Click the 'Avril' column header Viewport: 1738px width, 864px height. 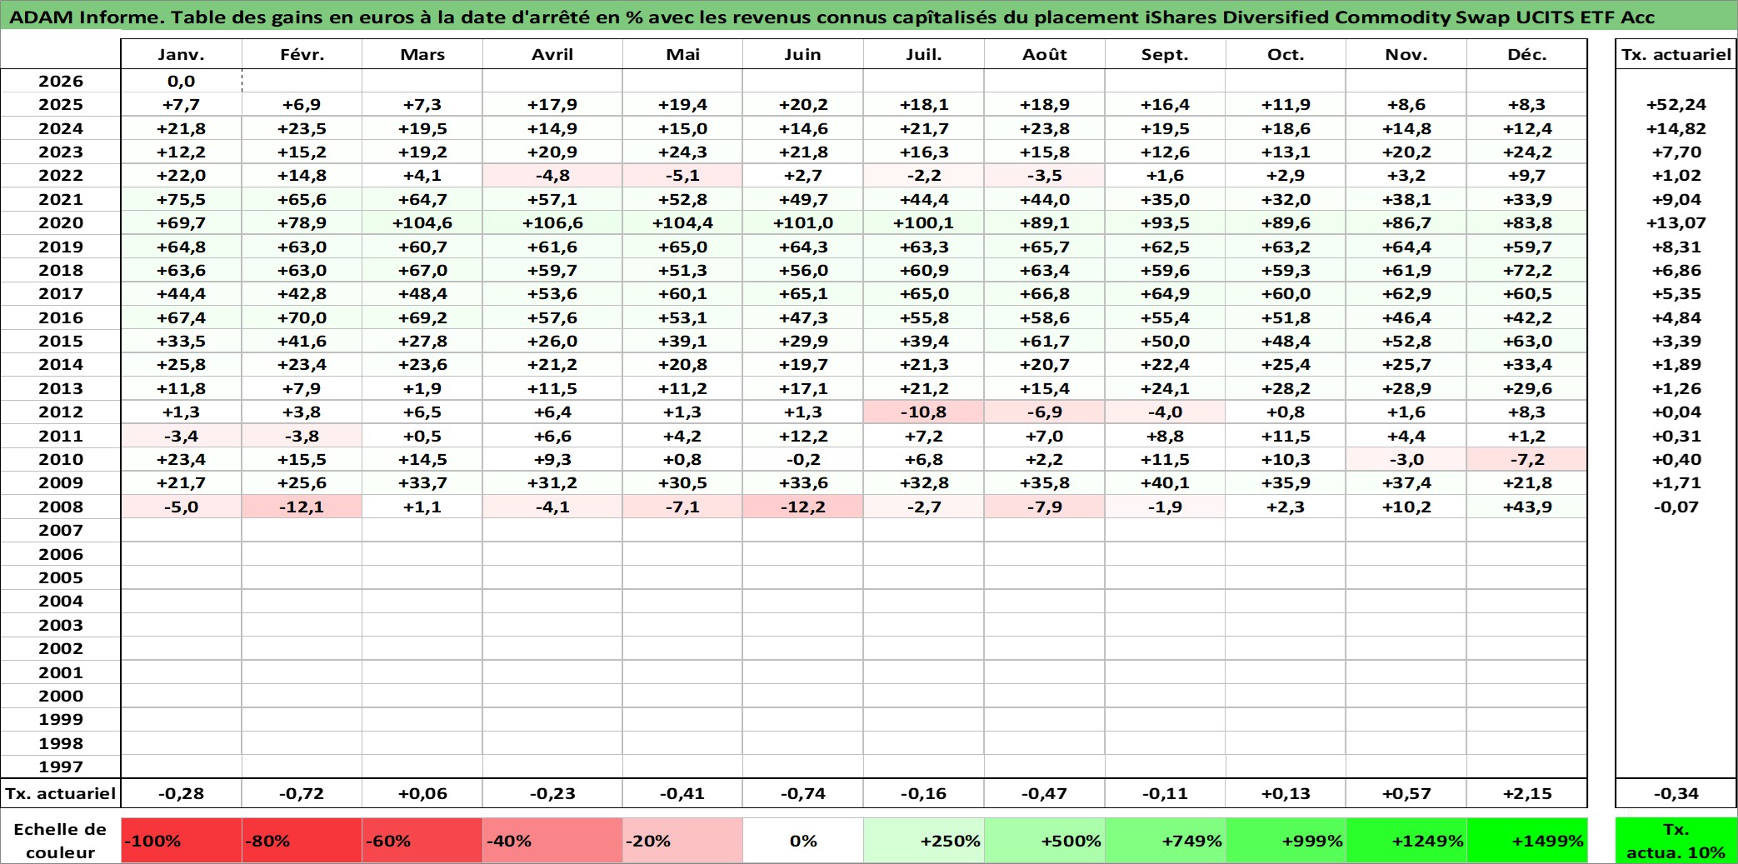552,55
